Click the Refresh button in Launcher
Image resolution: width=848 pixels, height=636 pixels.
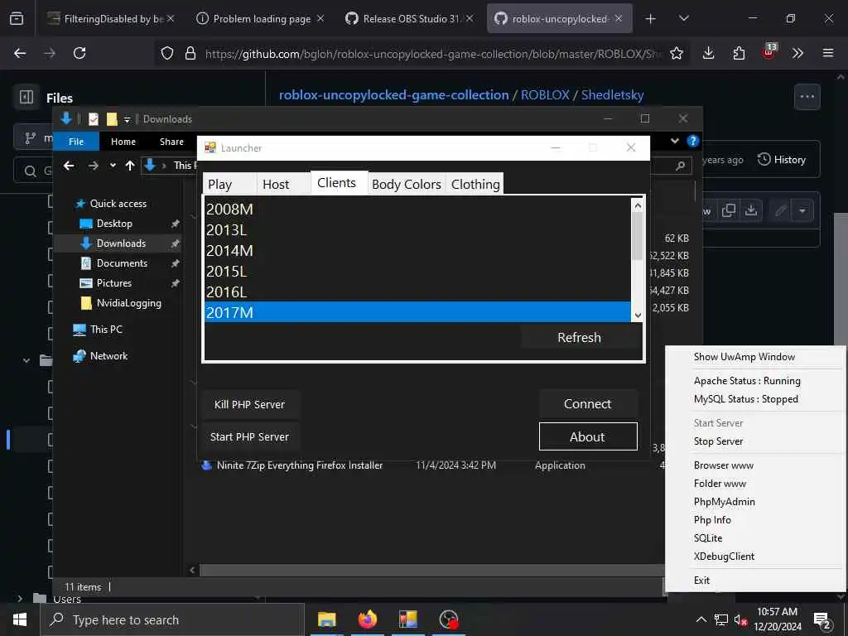579,338
